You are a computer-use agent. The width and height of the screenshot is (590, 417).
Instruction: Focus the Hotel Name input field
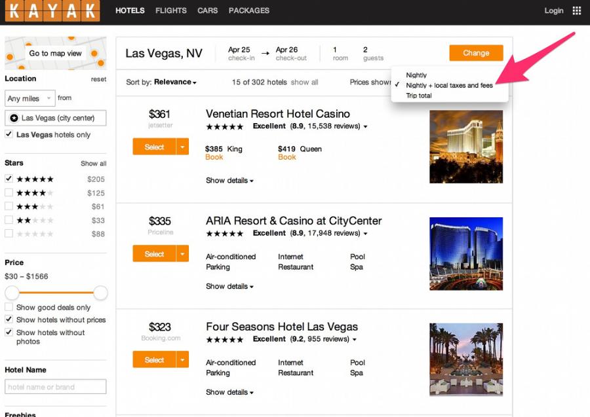point(55,387)
